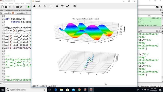The image size is (163, 92).
Task: Click the taskbar clock showing 4:27 PM
Action: click(153, 90)
